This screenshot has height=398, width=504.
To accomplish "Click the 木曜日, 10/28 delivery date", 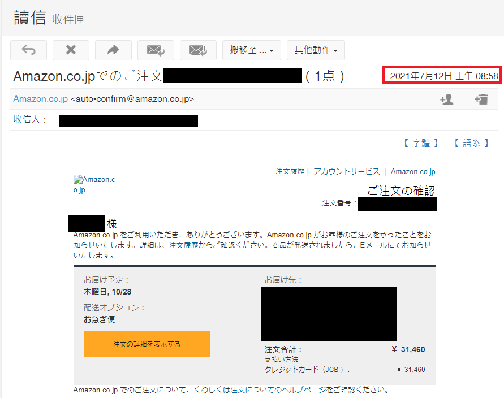I will pos(107,292).
